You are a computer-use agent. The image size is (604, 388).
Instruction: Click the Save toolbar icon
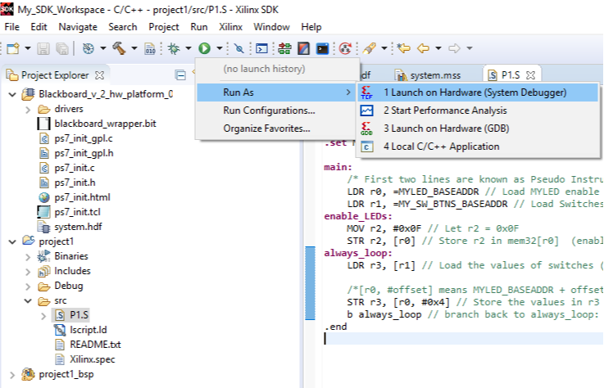(43, 48)
